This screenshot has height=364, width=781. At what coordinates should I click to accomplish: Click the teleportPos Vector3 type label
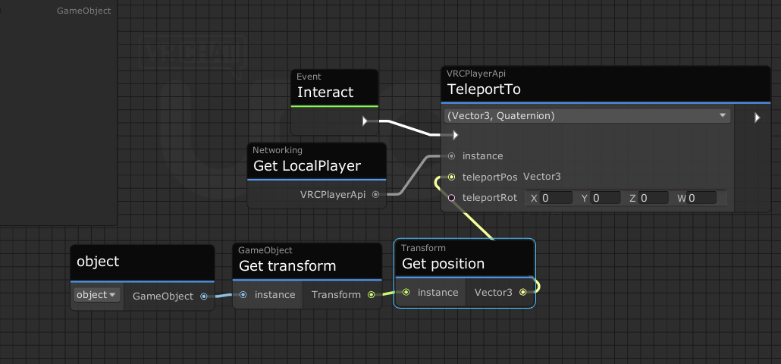[542, 176]
